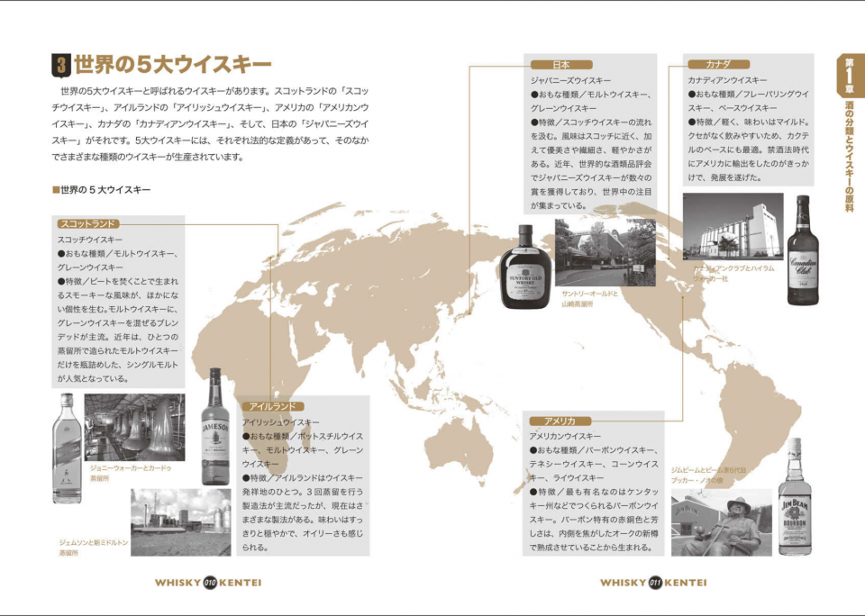Click the カナダ region label
The width and height of the screenshot is (865, 616).
718,64
